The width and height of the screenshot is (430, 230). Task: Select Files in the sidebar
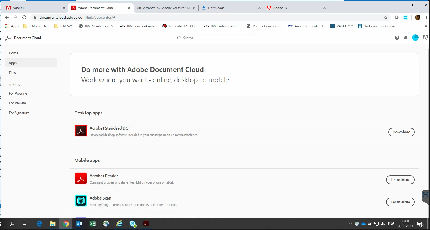point(31,73)
